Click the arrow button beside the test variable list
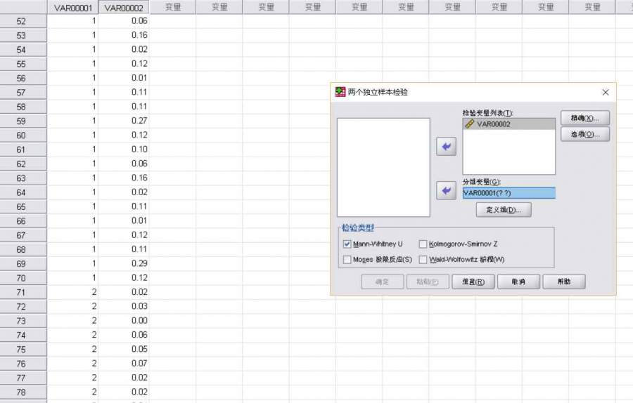This screenshot has height=403, width=633. click(446, 147)
